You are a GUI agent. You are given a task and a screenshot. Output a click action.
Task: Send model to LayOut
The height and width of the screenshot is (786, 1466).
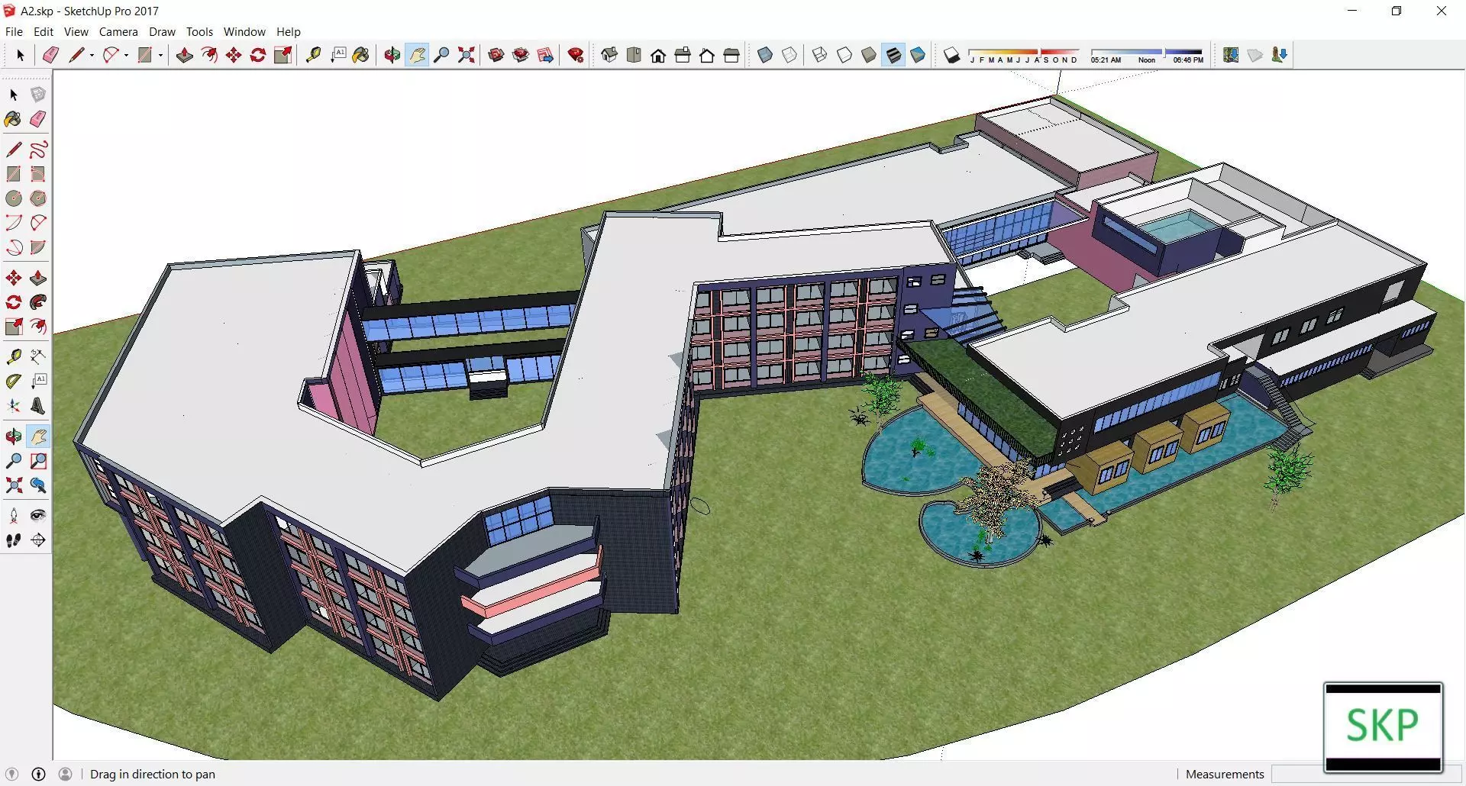[x=545, y=55]
